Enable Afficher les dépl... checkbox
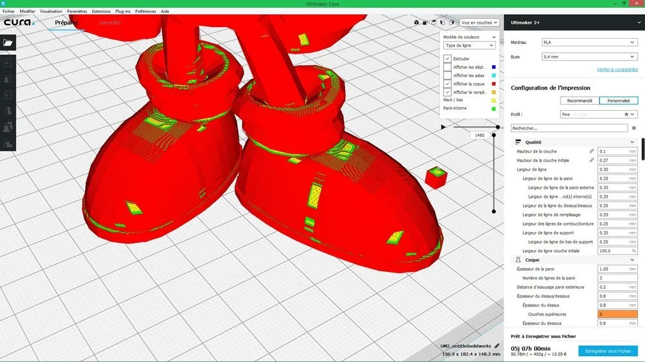 [447, 67]
